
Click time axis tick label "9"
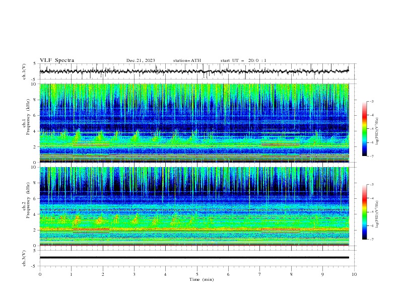(x=322, y=274)
